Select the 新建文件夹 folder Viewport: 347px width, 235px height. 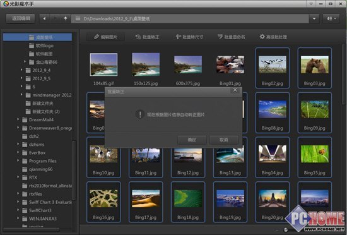[39, 104]
